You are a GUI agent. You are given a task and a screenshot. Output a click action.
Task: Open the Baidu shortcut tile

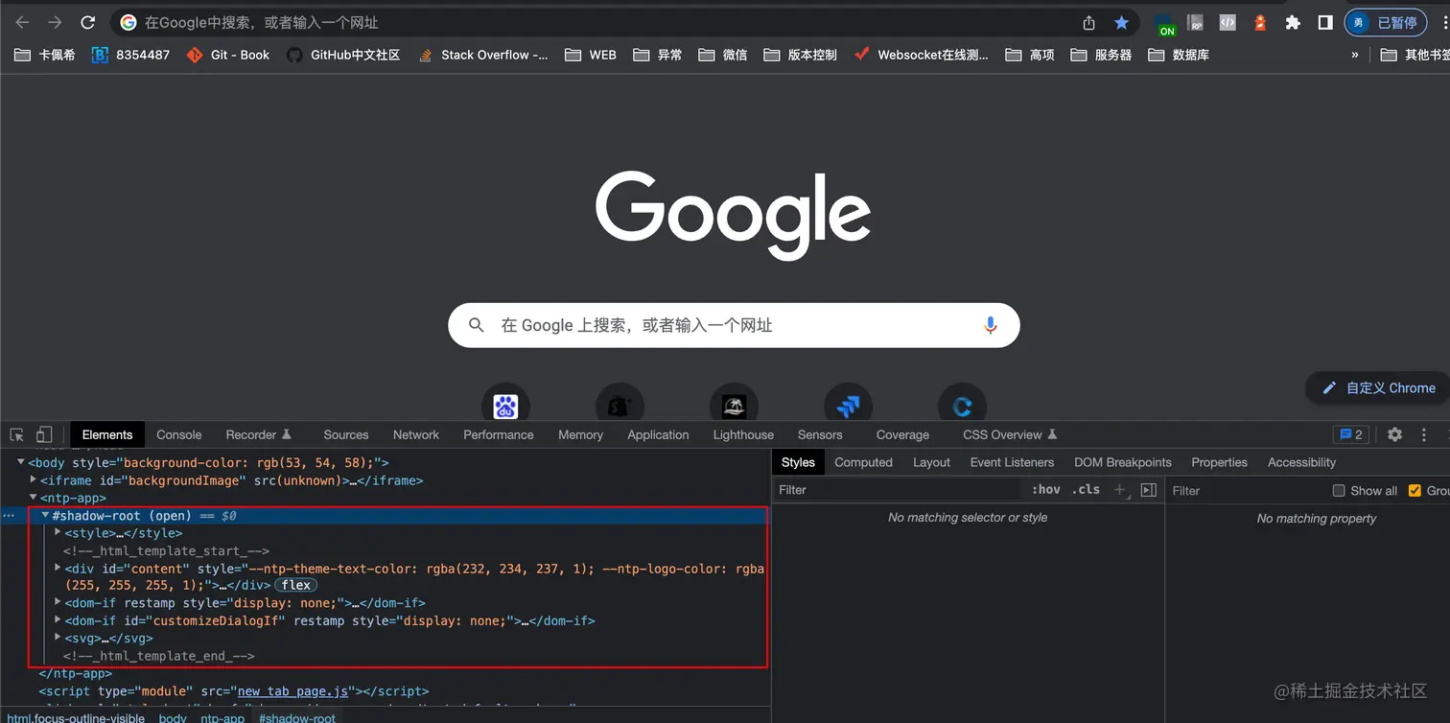point(505,406)
